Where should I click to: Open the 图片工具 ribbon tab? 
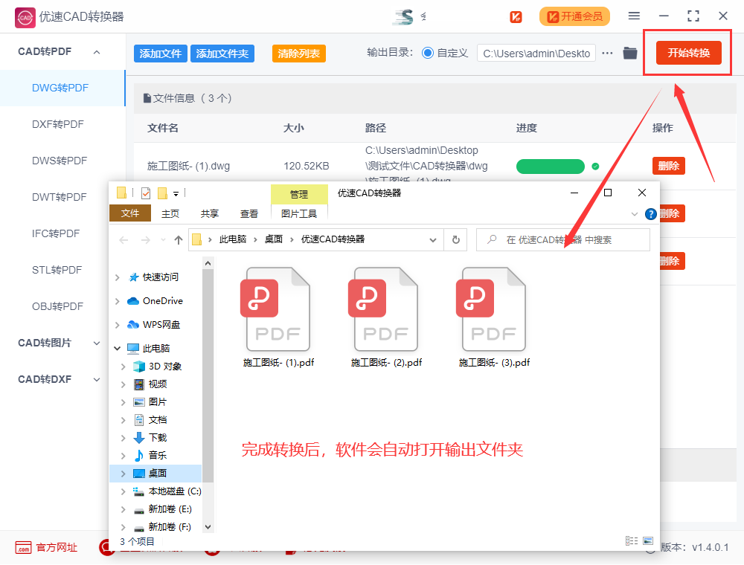[299, 214]
